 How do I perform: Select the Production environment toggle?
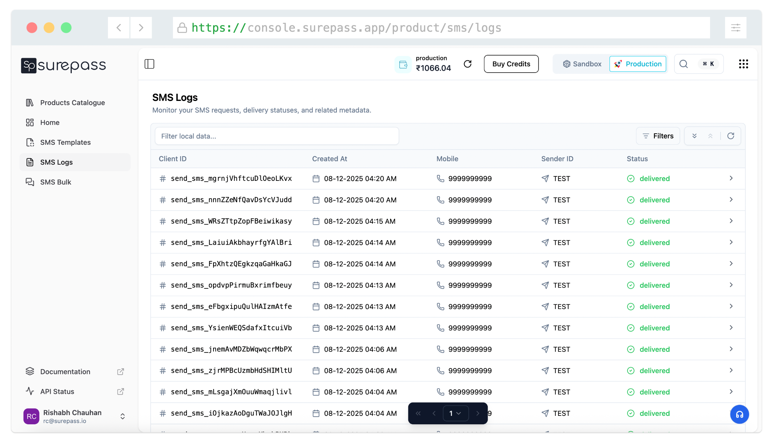click(638, 64)
